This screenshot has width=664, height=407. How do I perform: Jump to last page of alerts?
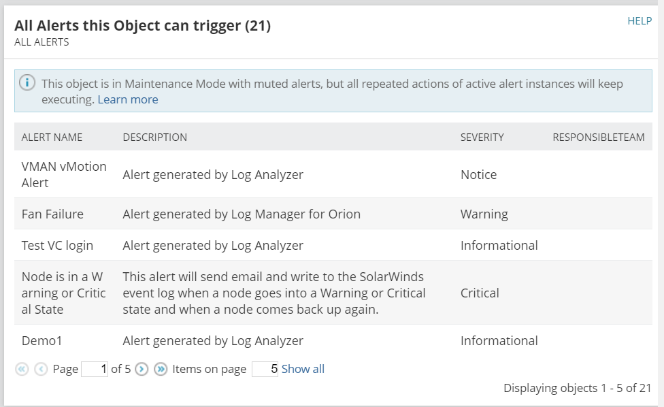(161, 369)
